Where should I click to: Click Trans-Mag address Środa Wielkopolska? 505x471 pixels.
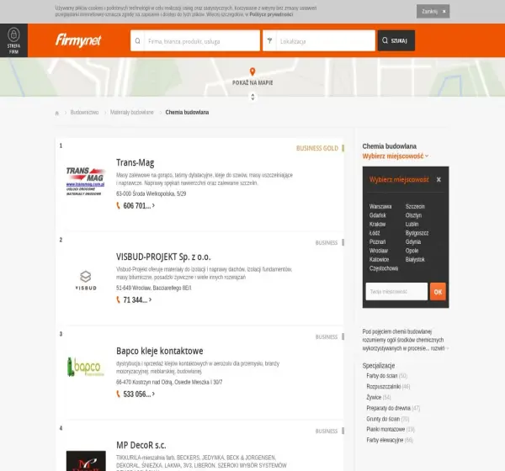pyautogui.click(x=151, y=193)
